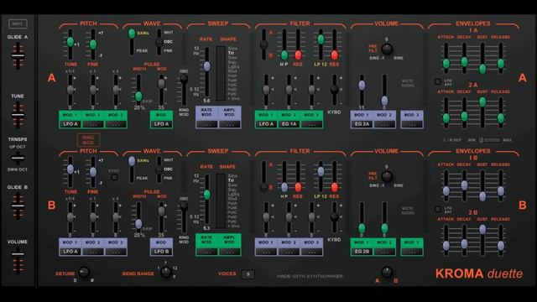Select Tri shape in section B sweep list
Screen dimensions: 537x302
pos(231,180)
